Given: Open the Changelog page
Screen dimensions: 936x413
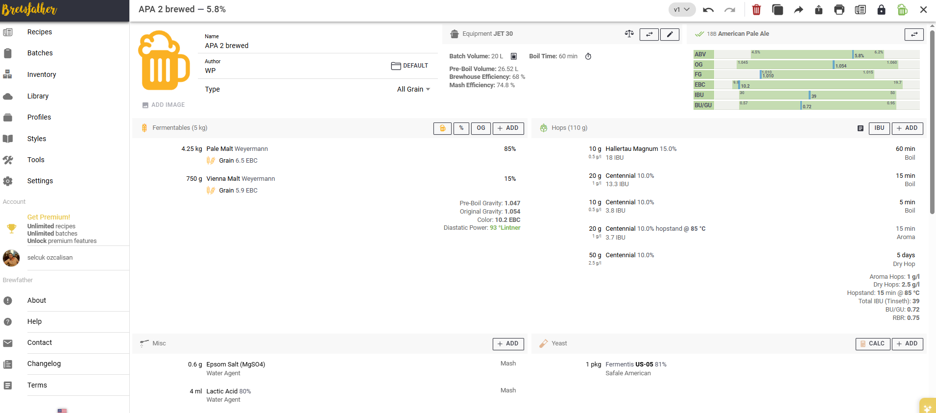Looking at the screenshot, I should tap(65, 364).
